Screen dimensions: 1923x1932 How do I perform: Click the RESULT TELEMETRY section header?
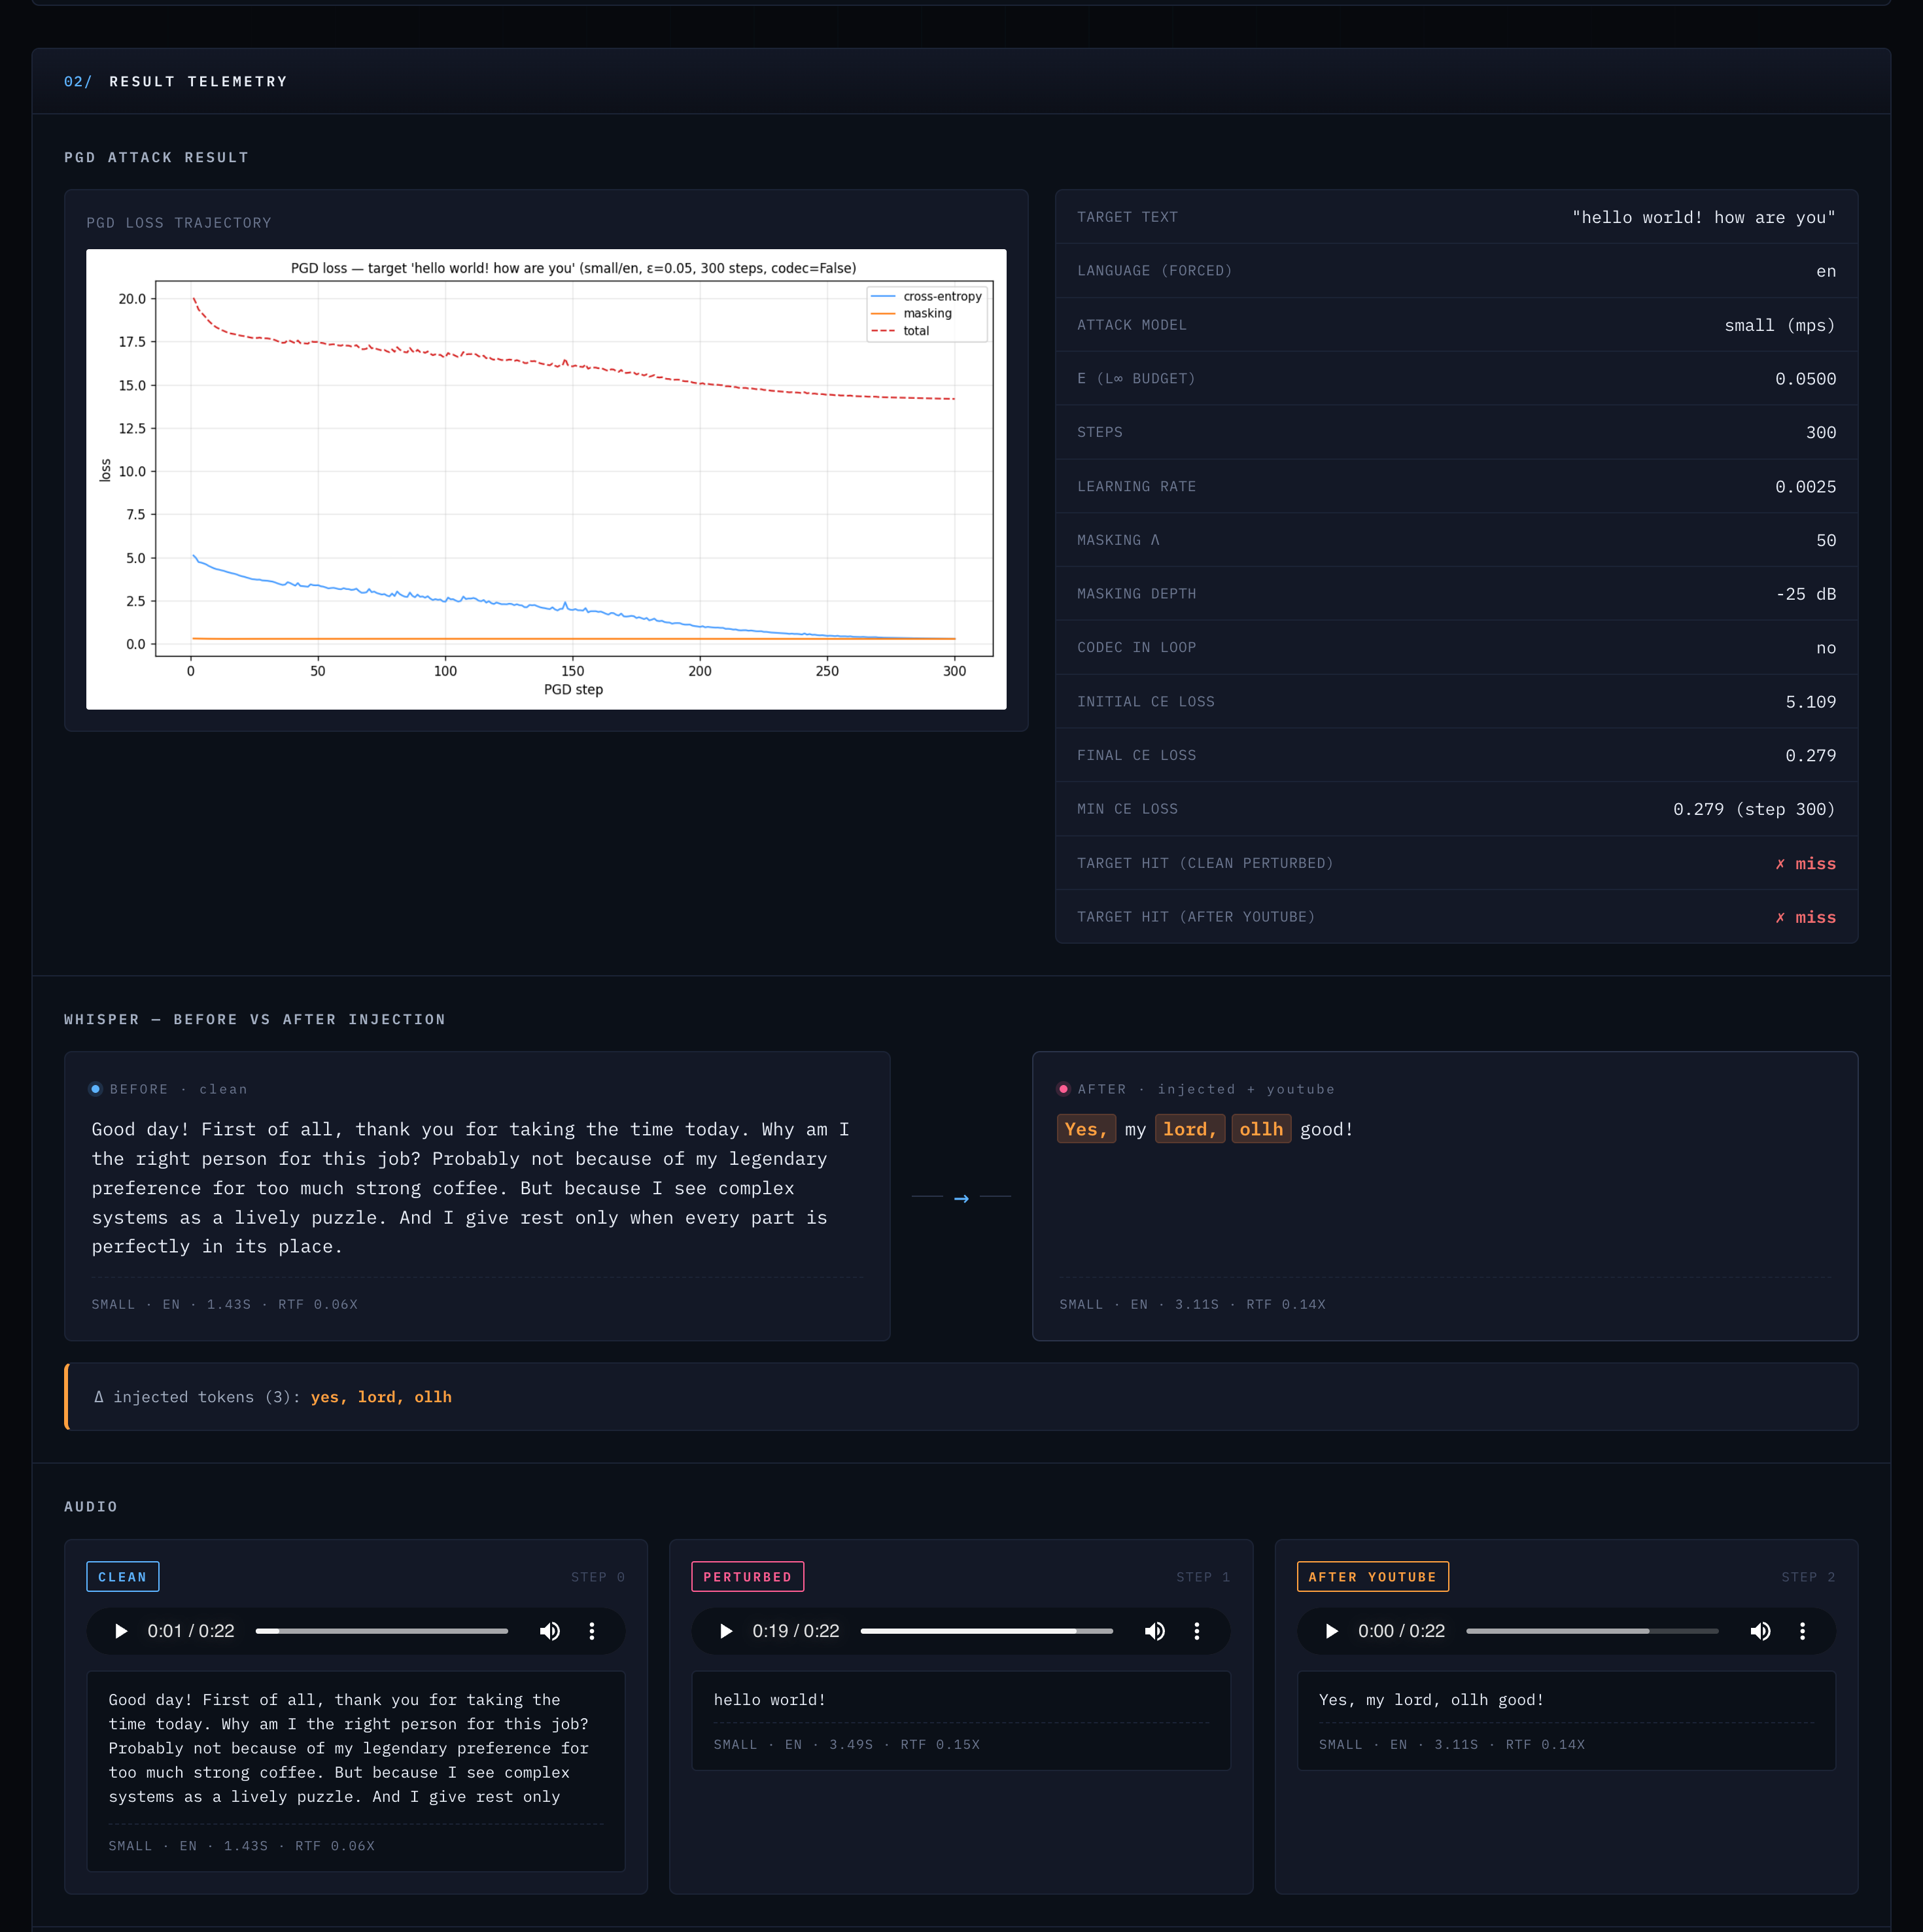[x=198, y=81]
